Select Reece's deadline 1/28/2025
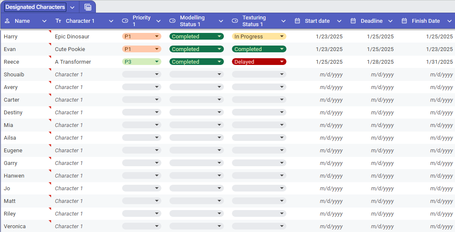 click(x=372, y=62)
